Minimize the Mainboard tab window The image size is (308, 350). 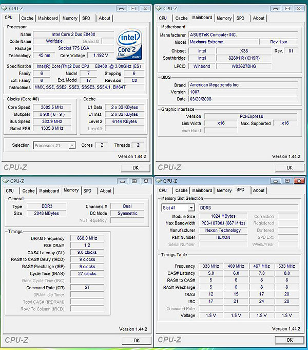pos(276,9)
